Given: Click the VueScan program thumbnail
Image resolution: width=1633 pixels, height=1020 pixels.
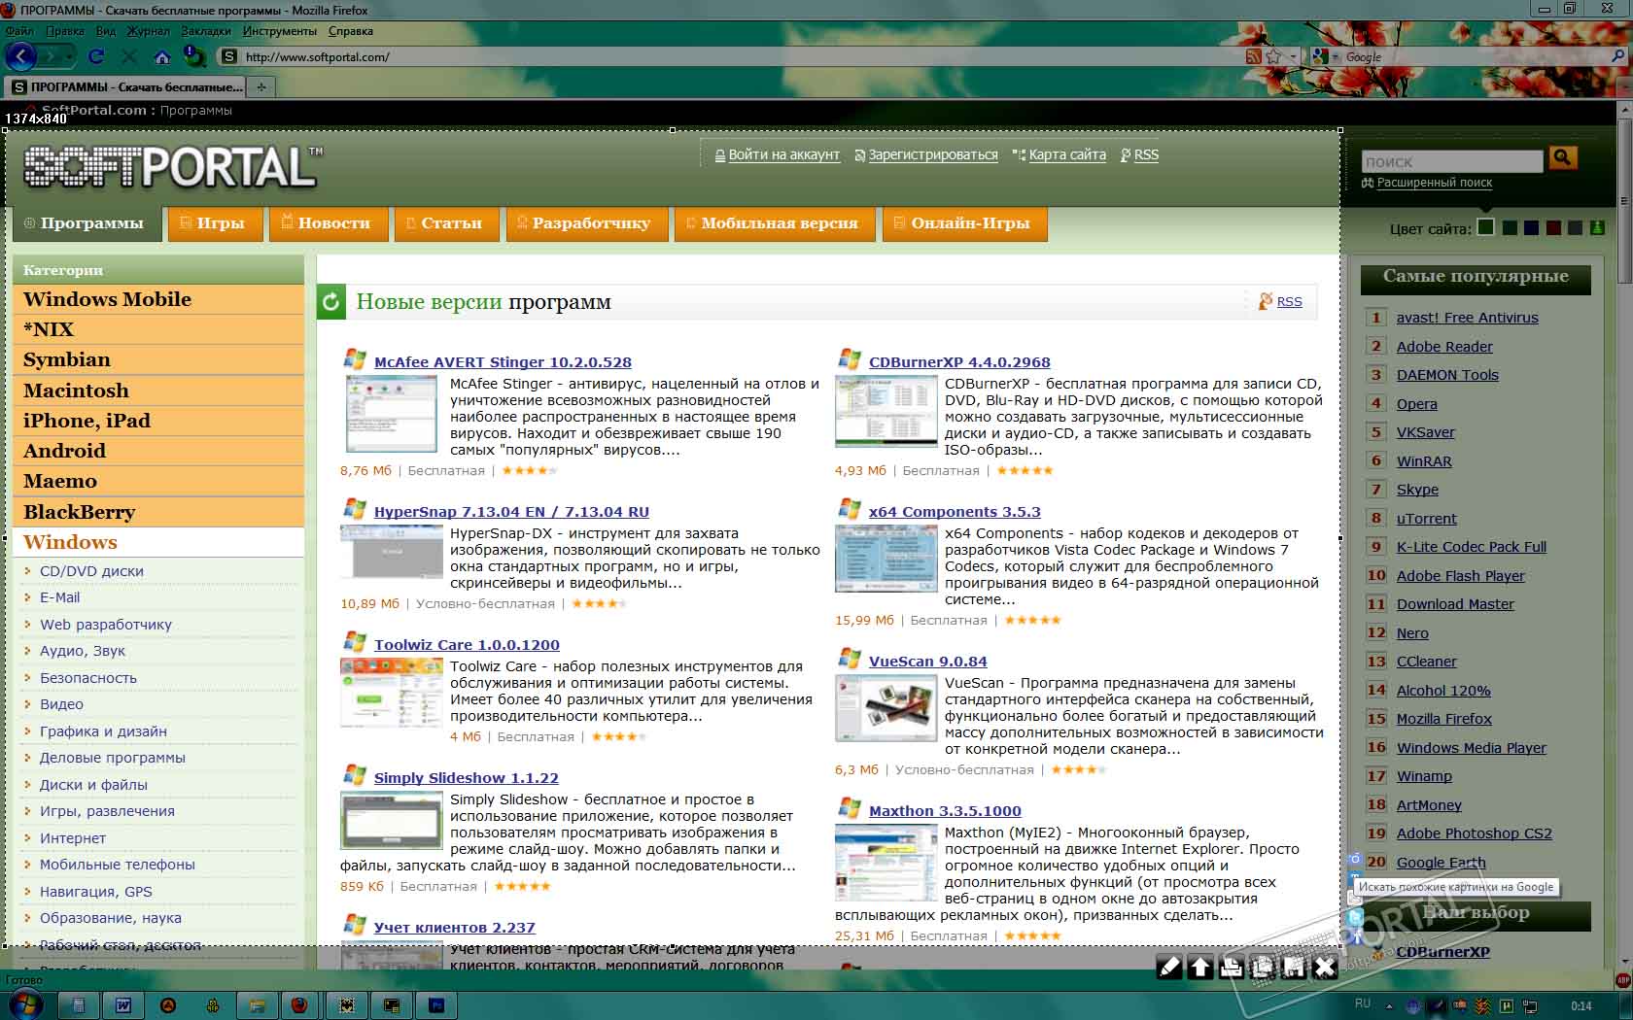Looking at the screenshot, I should (886, 708).
